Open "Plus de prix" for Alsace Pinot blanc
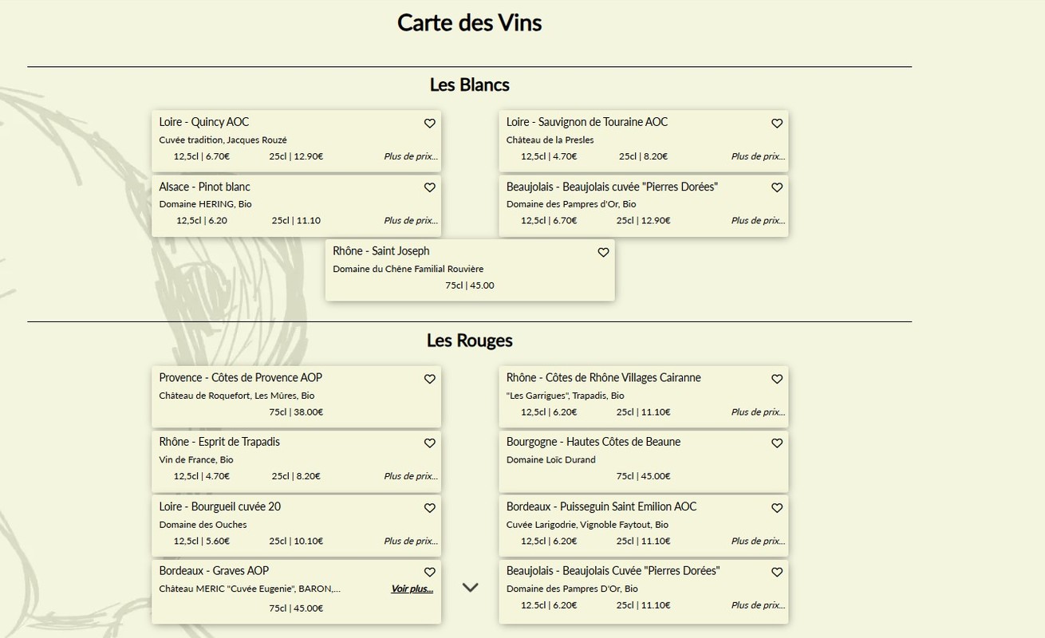 pos(411,221)
